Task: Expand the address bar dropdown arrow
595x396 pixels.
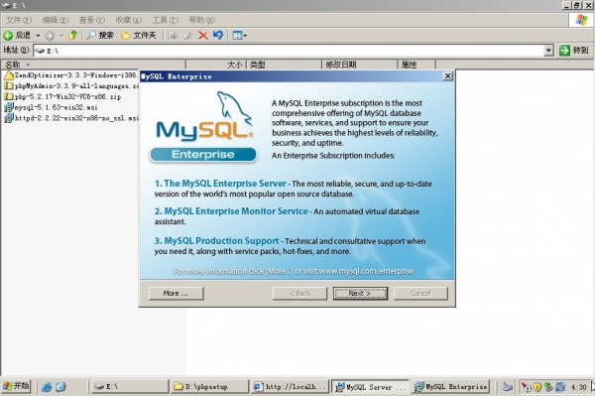Action: click(x=548, y=50)
